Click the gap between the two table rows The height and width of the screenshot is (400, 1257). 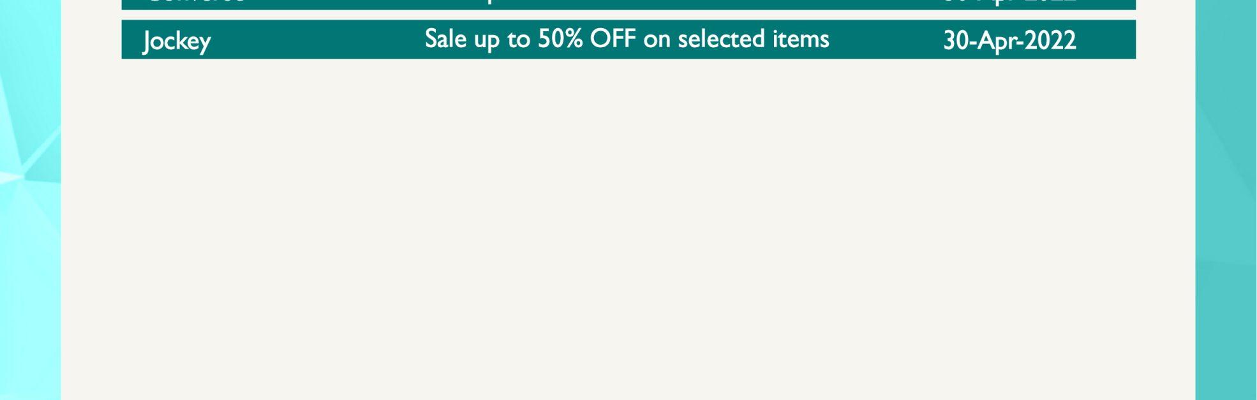[628, 15]
